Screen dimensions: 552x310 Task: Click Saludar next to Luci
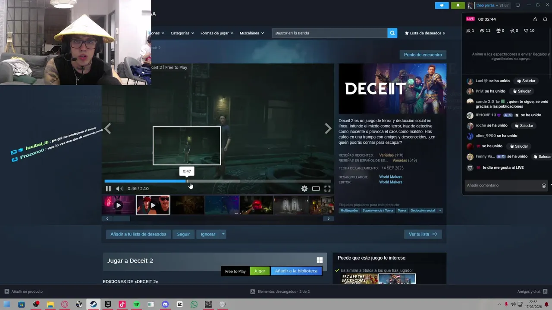(x=526, y=81)
